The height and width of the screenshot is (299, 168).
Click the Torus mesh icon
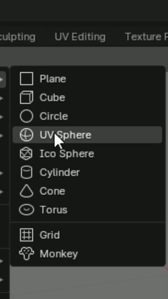tap(27, 210)
